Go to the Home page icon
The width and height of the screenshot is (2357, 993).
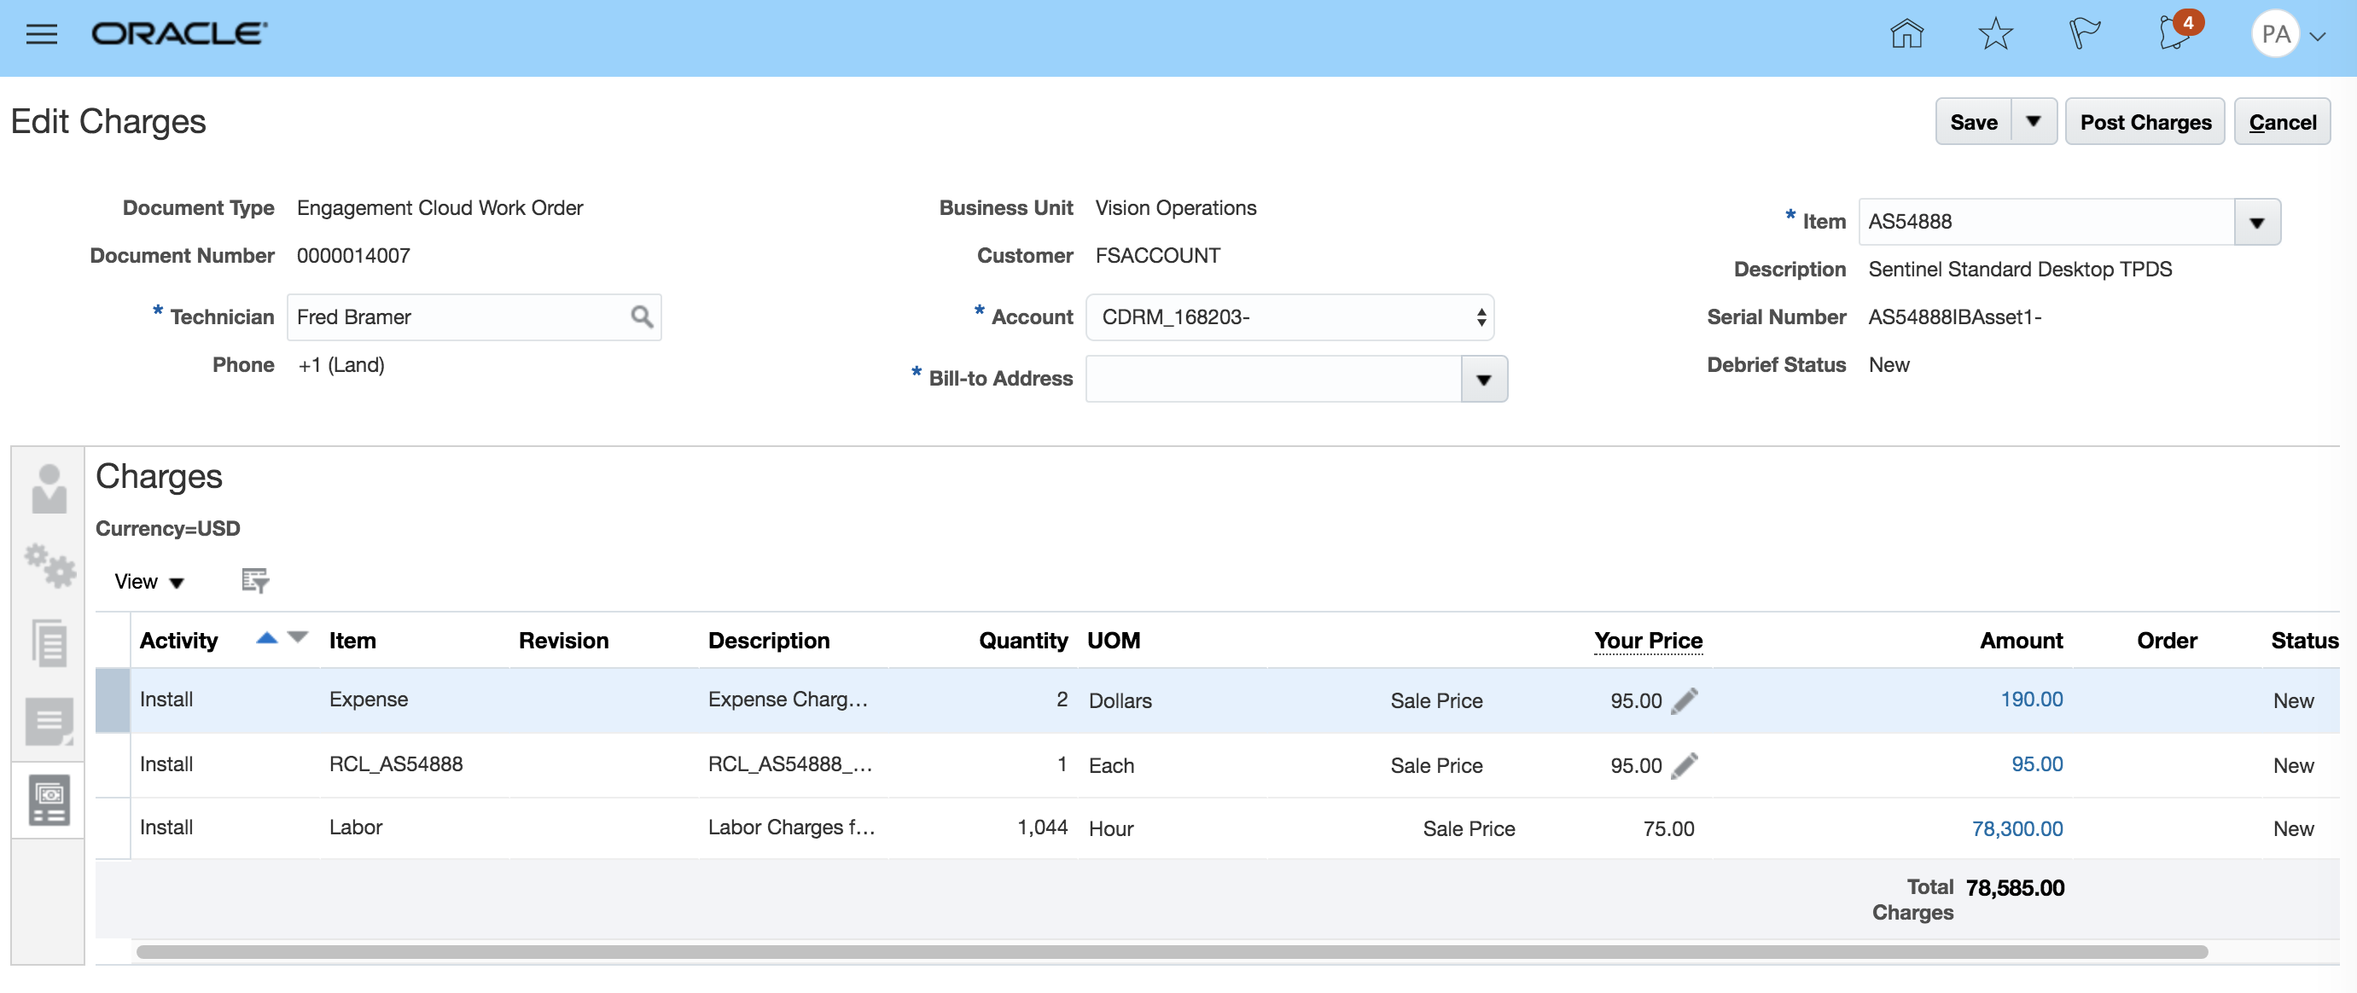point(1906,35)
